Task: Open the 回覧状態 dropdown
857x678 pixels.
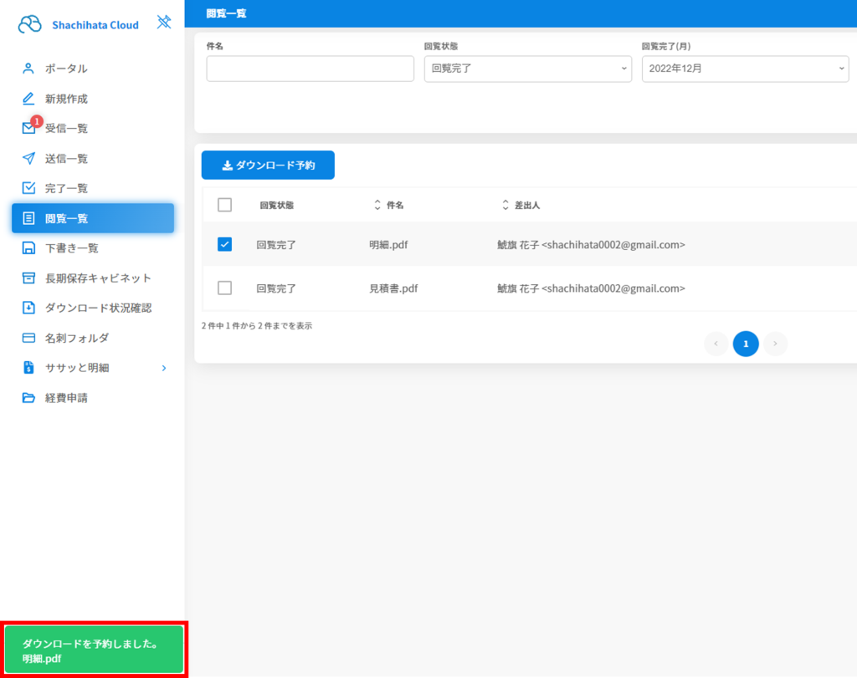Action: click(527, 69)
